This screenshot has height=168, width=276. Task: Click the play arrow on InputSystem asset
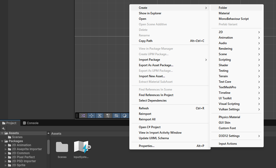[x=89, y=147]
